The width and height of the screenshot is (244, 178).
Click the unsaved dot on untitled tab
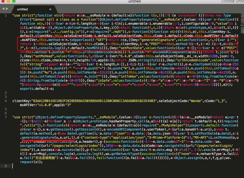50,9
